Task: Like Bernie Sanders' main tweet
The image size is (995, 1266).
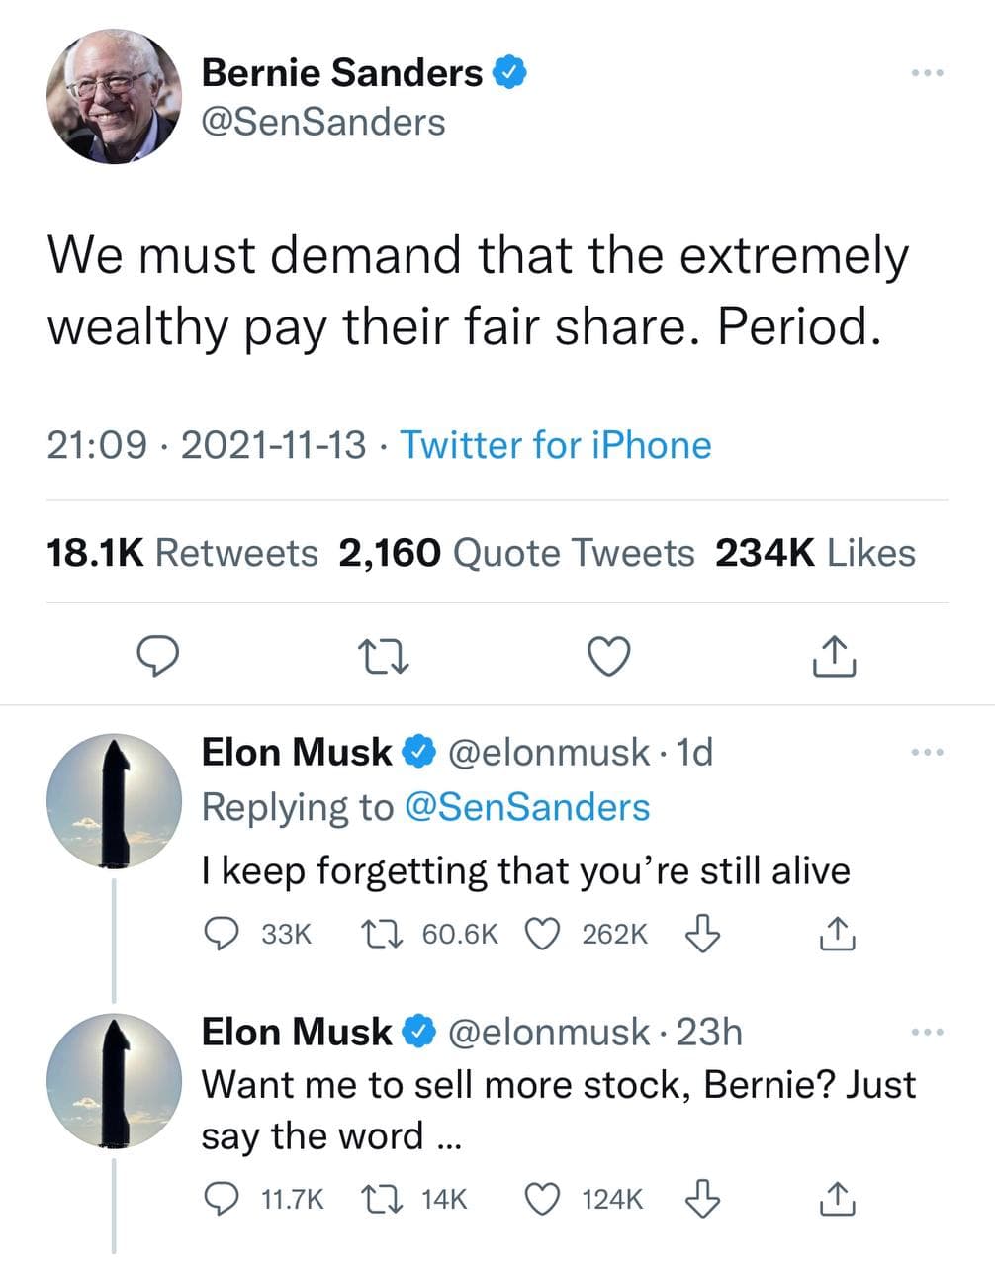Action: coord(608,656)
